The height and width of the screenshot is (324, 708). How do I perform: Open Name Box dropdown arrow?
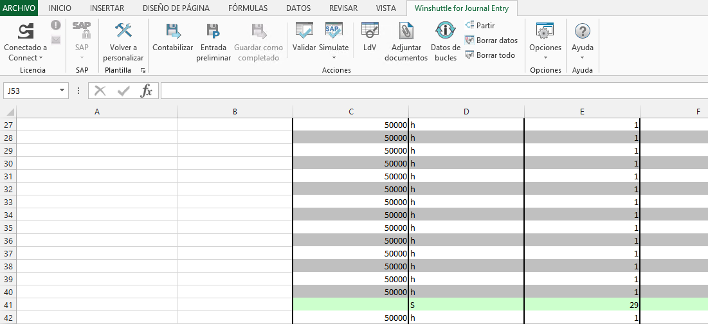click(62, 91)
